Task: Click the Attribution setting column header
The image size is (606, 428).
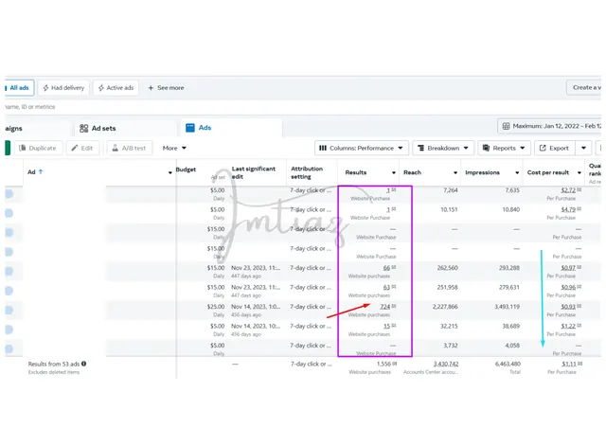Action: point(307,172)
